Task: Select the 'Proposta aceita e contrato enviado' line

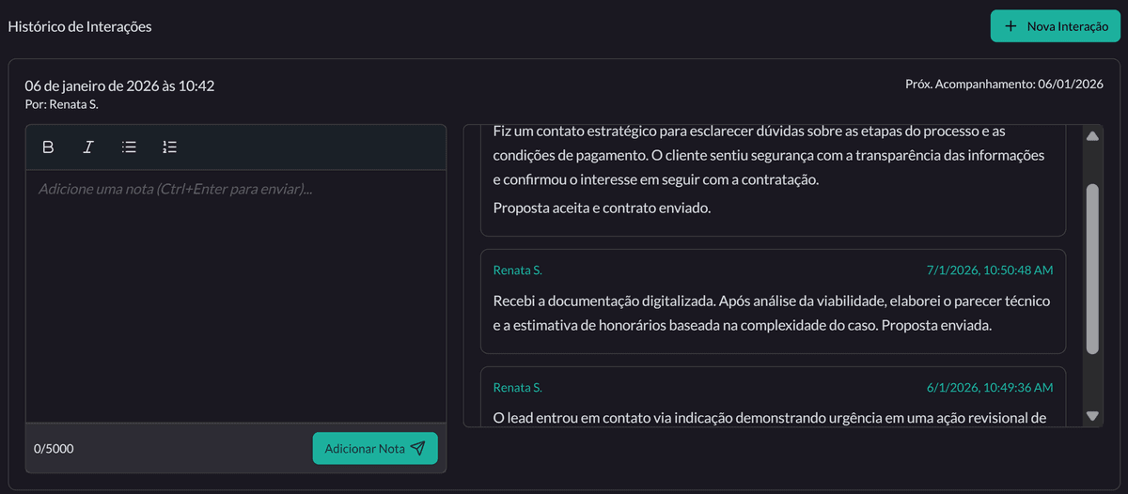Action: [x=602, y=208]
